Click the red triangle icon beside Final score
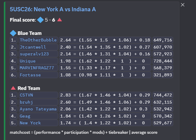This screenshot has height=140, width=196. point(60,20)
